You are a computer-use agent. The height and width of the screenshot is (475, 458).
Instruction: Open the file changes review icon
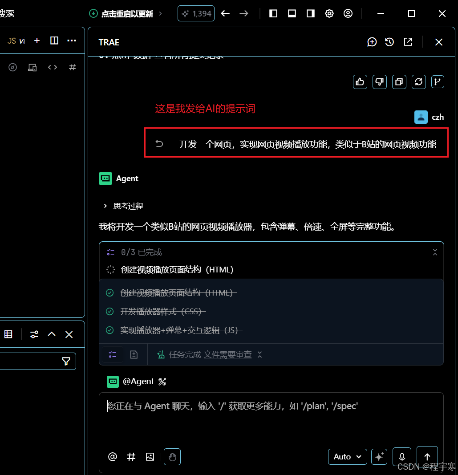134,354
